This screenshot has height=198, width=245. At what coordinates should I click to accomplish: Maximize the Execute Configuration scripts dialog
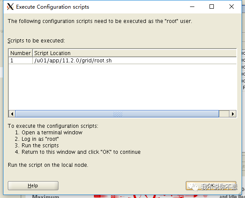(x=212, y=7)
